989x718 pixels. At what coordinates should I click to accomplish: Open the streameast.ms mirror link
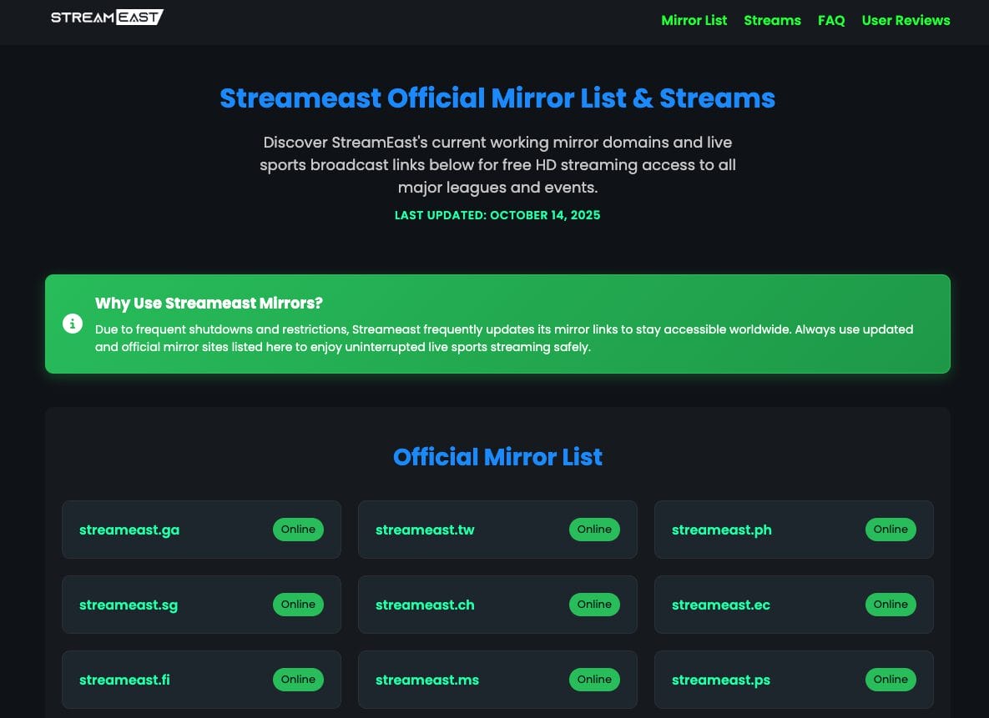point(427,680)
